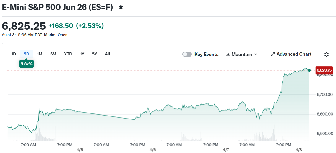Screen dimensions: 336x153
Task: Choose the YTD range
Action: pos(68,54)
